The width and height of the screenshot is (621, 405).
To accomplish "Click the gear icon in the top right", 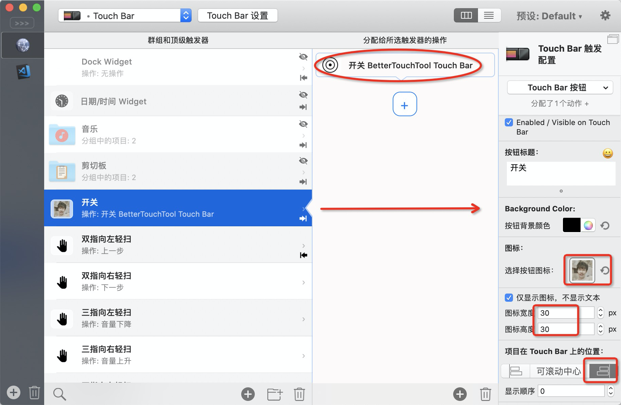I will pyautogui.click(x=605, y=15).
